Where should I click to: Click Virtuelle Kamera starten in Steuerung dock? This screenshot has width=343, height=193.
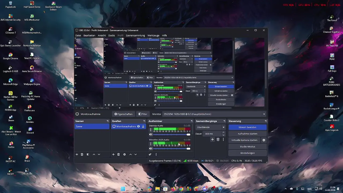point(244,140)
